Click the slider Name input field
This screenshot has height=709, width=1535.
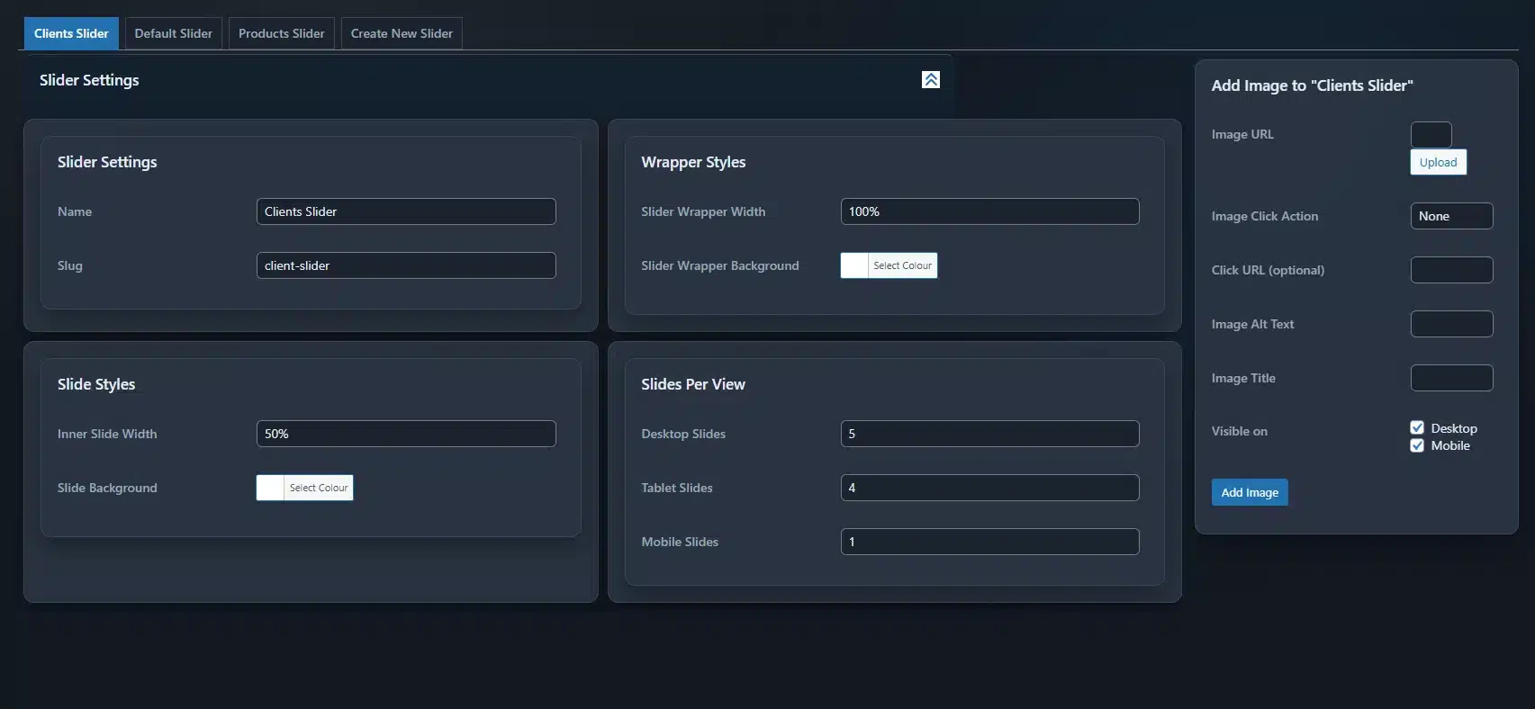pyautogui.click(x=405, y=211)
